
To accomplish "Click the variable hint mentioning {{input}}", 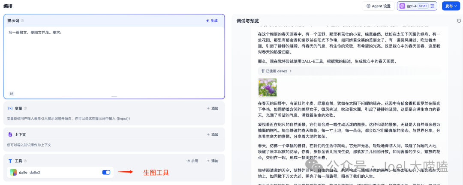I will 68,118.
